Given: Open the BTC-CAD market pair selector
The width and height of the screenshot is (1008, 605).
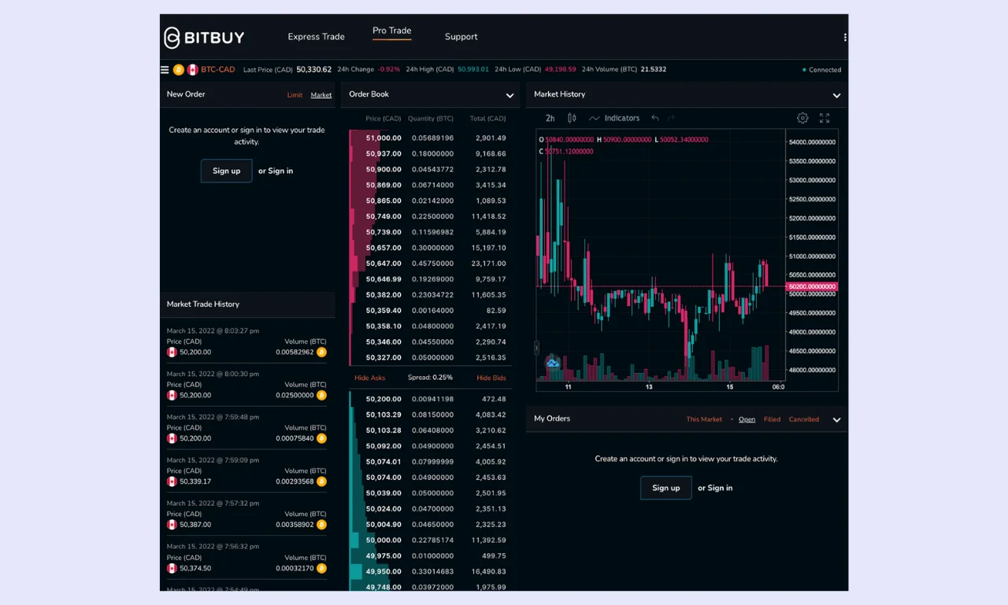Looking at the screenshot, I should point(218,69).
